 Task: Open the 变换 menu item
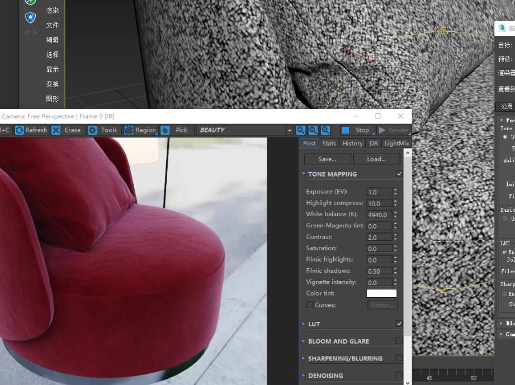point(52,84)
